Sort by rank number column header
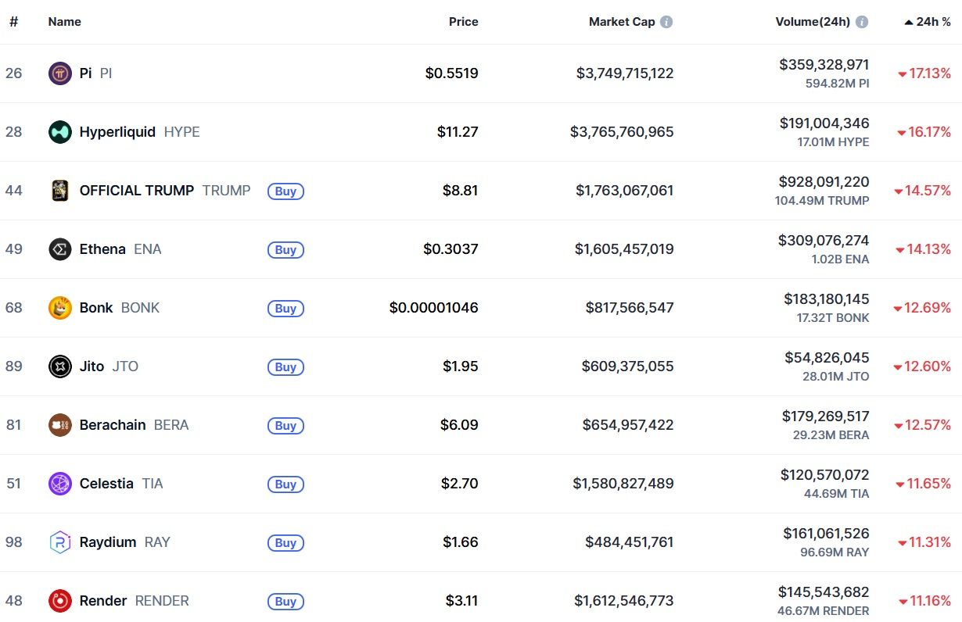Image resolution: width=962 pixels, height=622 pixels. coord(13,22)
